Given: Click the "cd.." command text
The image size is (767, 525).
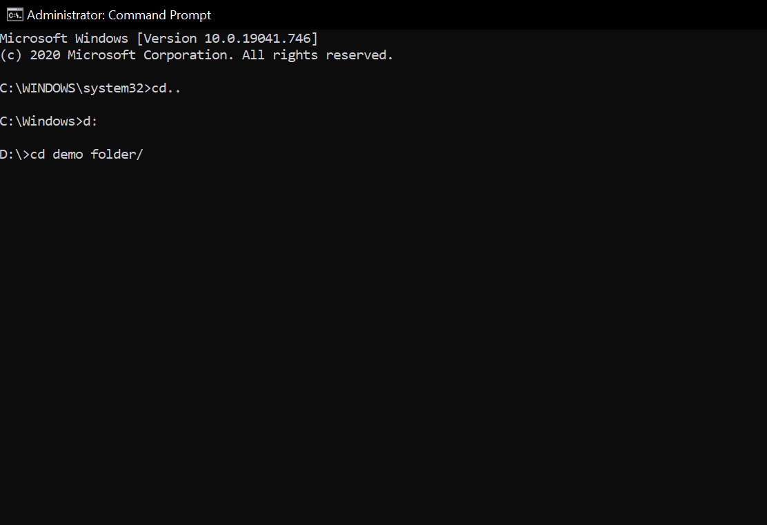Looking at the screenshot, I should [166, 88].
